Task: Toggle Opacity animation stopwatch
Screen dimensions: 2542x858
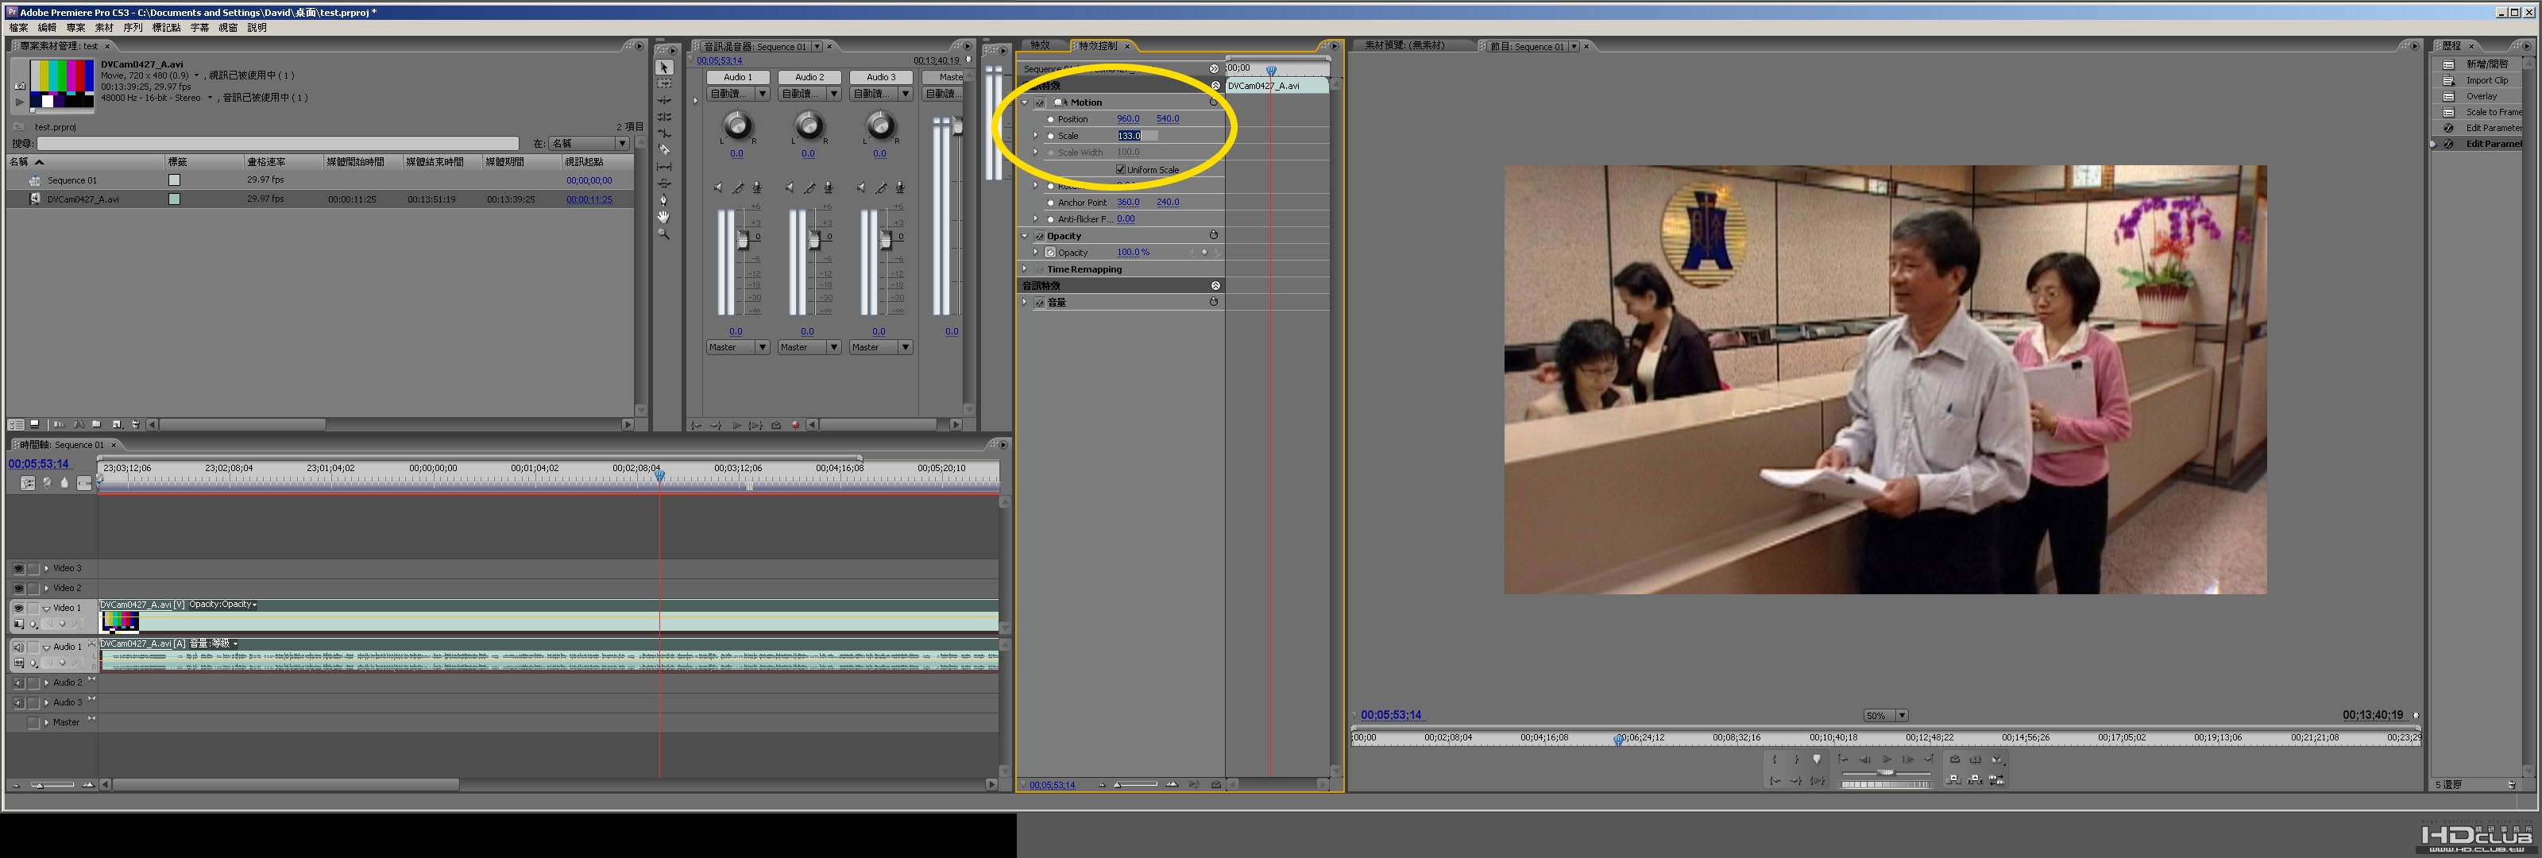Action: coord(1051,253)
